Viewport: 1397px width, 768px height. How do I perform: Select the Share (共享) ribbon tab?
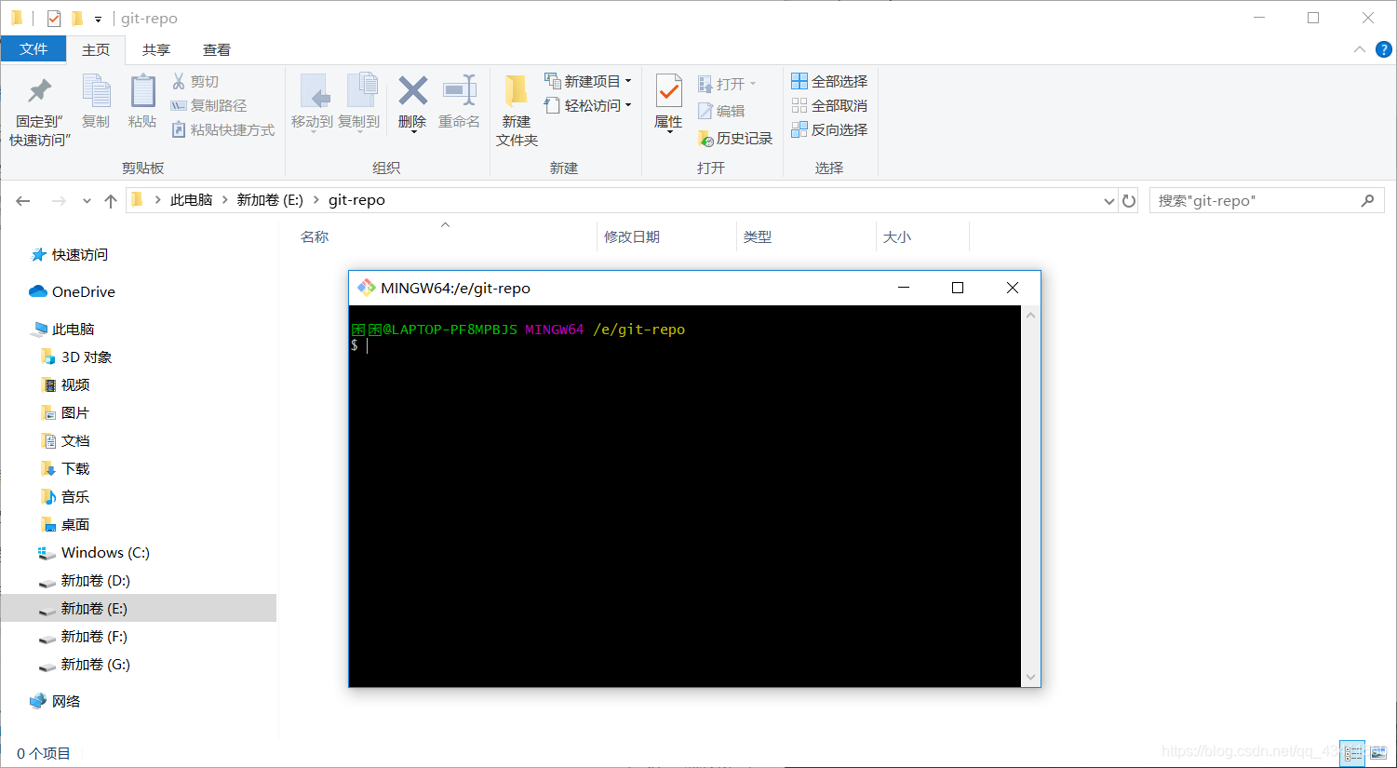(x=156, y=50)
